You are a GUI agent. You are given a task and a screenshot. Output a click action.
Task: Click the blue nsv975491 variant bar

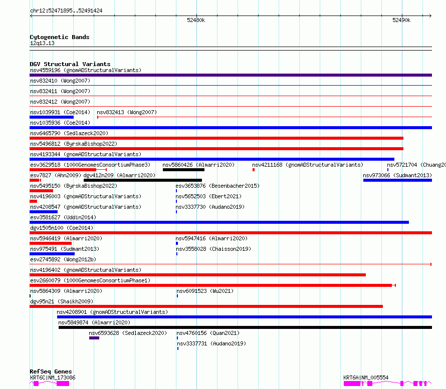tap(52, 254)
